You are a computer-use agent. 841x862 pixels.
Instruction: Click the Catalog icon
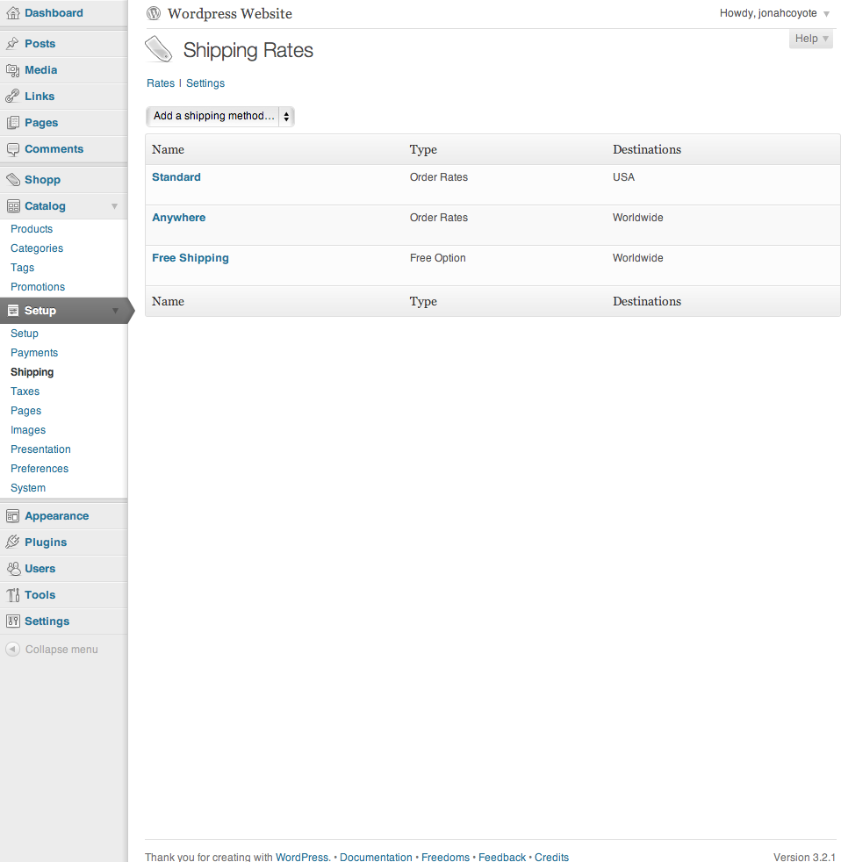pos(12,206)
